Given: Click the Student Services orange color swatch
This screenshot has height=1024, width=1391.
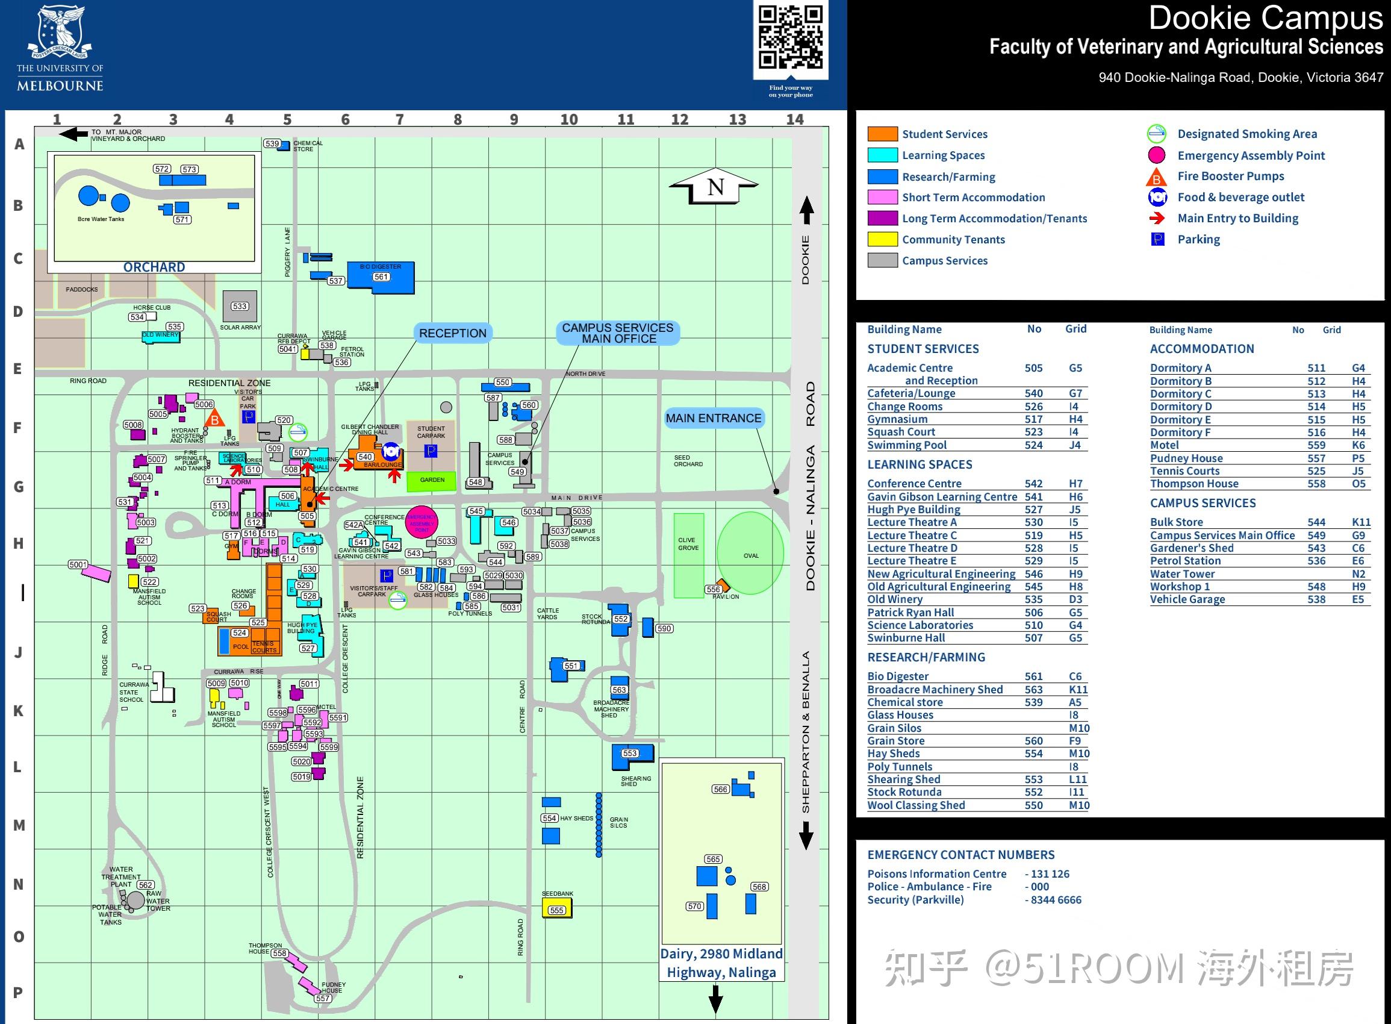Looking at the screenshot, I should pyautogui.click(x=882, y=134).
